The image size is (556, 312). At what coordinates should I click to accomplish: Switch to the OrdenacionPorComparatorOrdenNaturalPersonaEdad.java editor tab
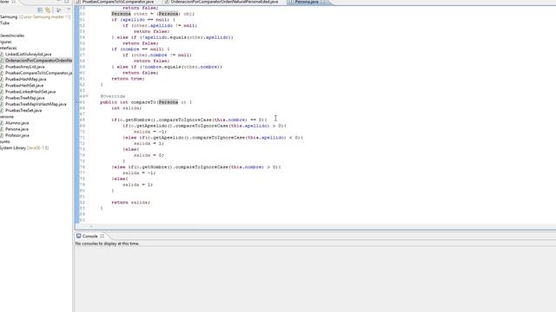tap(224, 2)
